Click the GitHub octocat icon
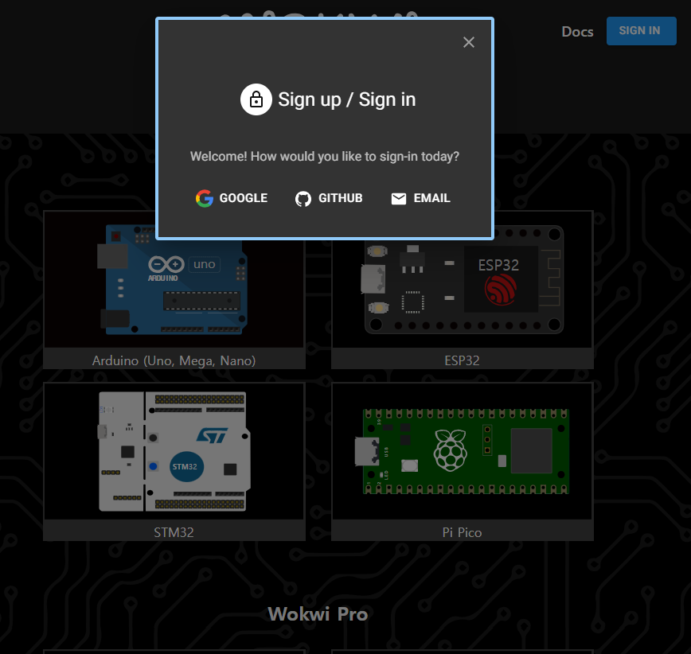 click(x=303, y=199)
